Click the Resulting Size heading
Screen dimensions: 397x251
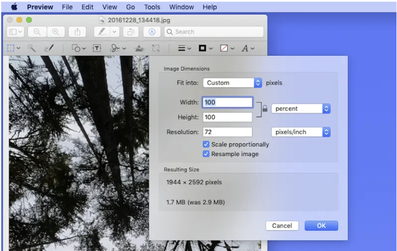pos(181,170)
